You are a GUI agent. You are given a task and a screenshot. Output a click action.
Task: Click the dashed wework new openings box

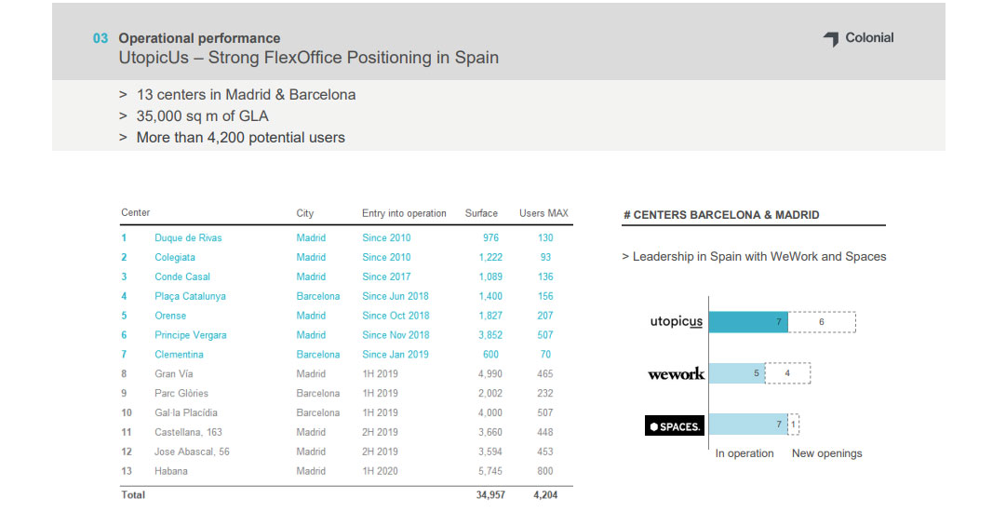pos(788,374)
